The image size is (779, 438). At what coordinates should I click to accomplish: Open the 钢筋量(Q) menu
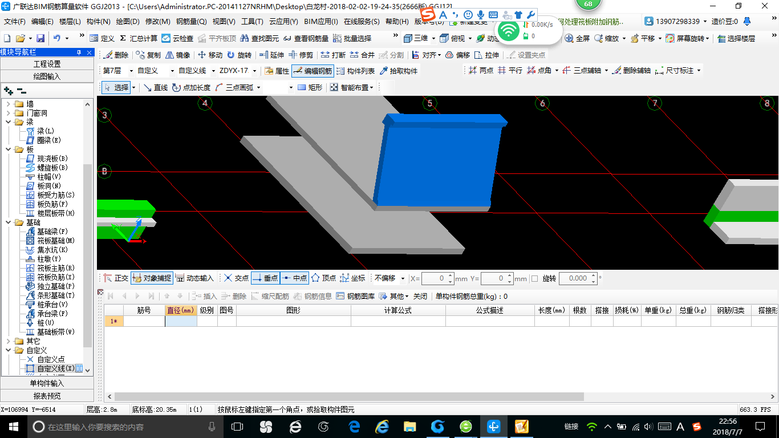[191, 21]
